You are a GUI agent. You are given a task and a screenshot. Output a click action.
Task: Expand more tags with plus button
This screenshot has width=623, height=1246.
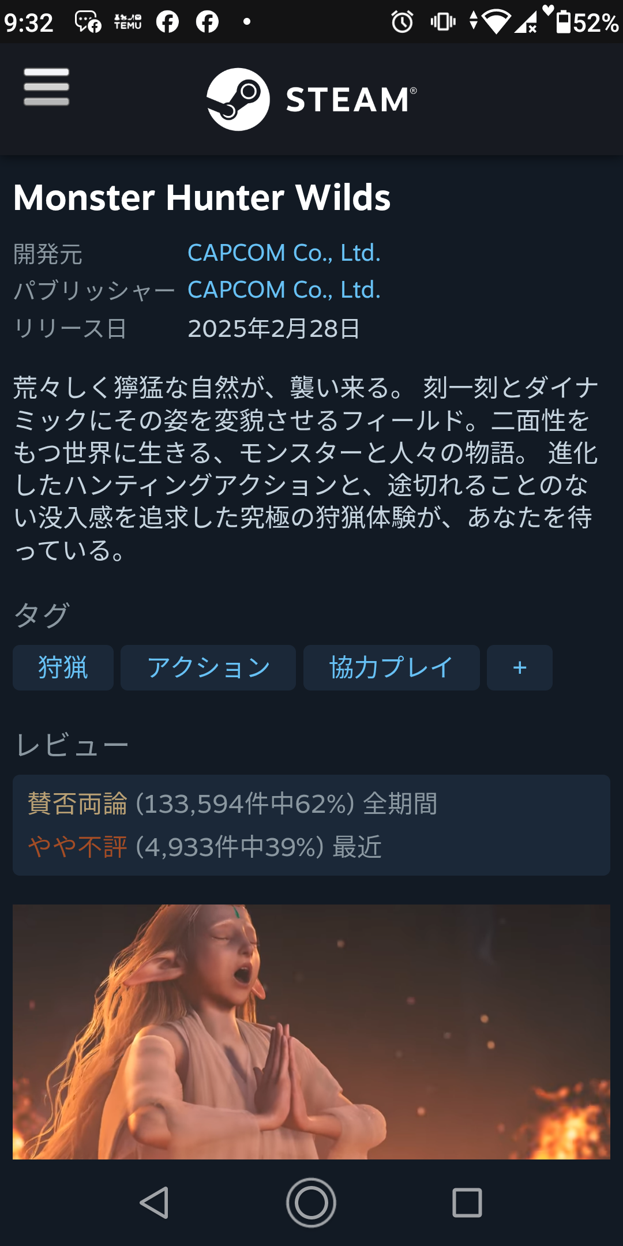click(520, 667)
